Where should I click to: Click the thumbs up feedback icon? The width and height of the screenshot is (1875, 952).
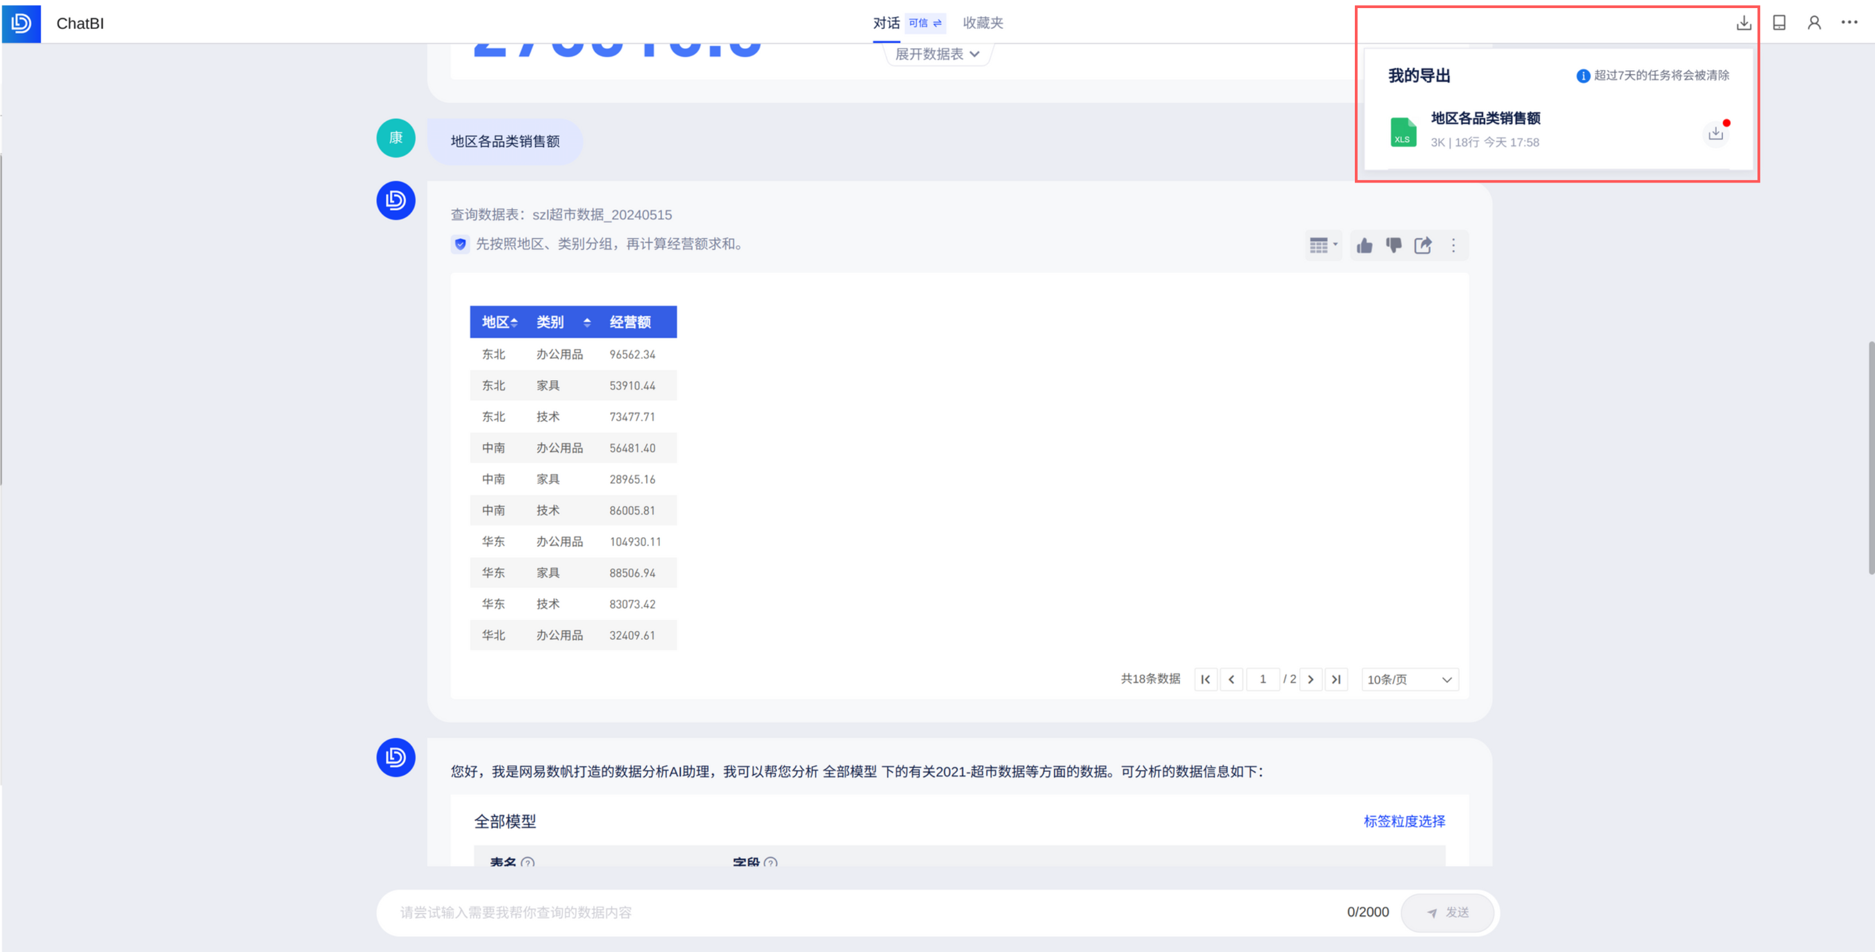(1365, 246)
